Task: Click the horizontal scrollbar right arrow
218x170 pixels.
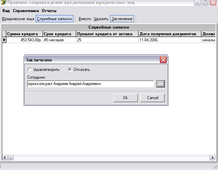Action: coord(212,158)
